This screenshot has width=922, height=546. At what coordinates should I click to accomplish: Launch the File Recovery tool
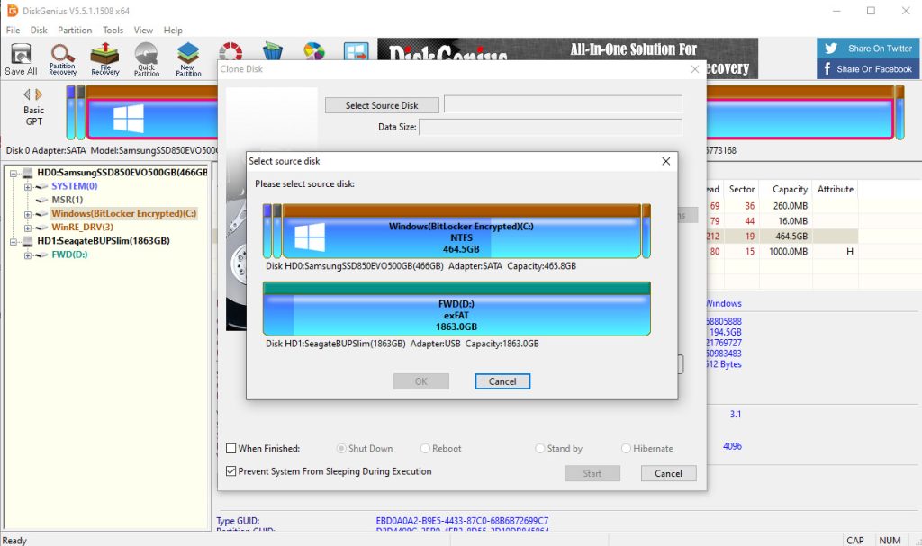pos(104,59)
